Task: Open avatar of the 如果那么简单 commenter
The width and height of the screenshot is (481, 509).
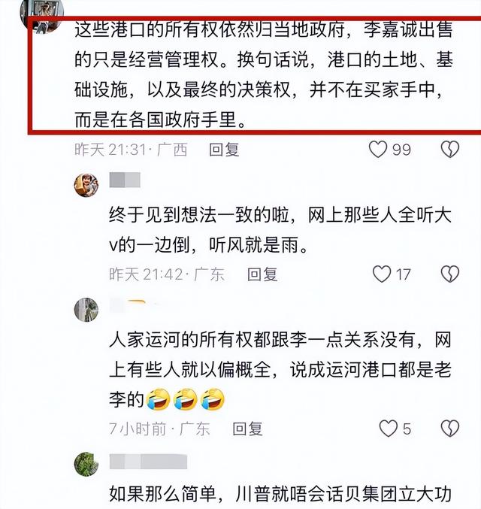Action: 86,464
